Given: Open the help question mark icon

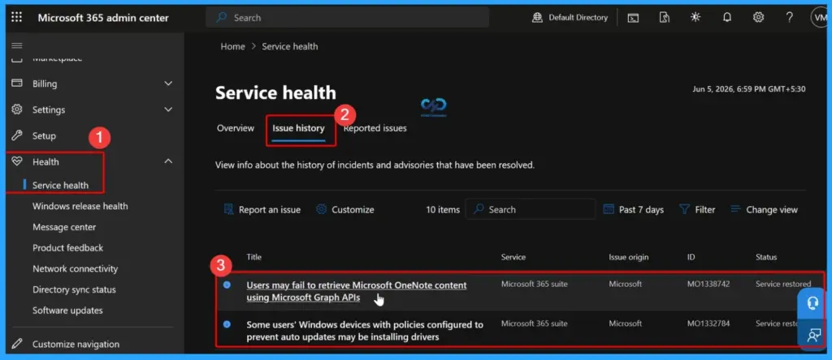Looking at the screenshot, I should [790, 18].
